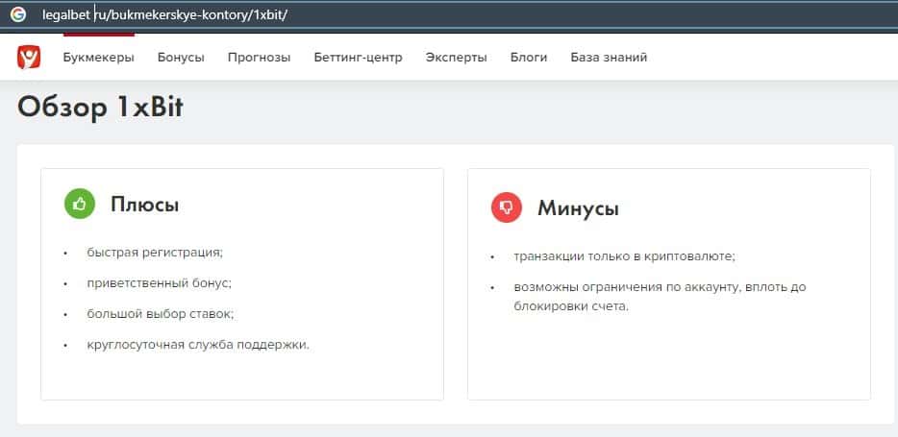The height and width of the screenshot is (437, 898).
Task: Click the Плюсы heading text
Action: click(x=145, y=205)
